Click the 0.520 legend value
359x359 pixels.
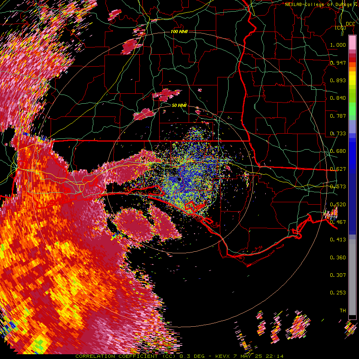tap(338, 204)
